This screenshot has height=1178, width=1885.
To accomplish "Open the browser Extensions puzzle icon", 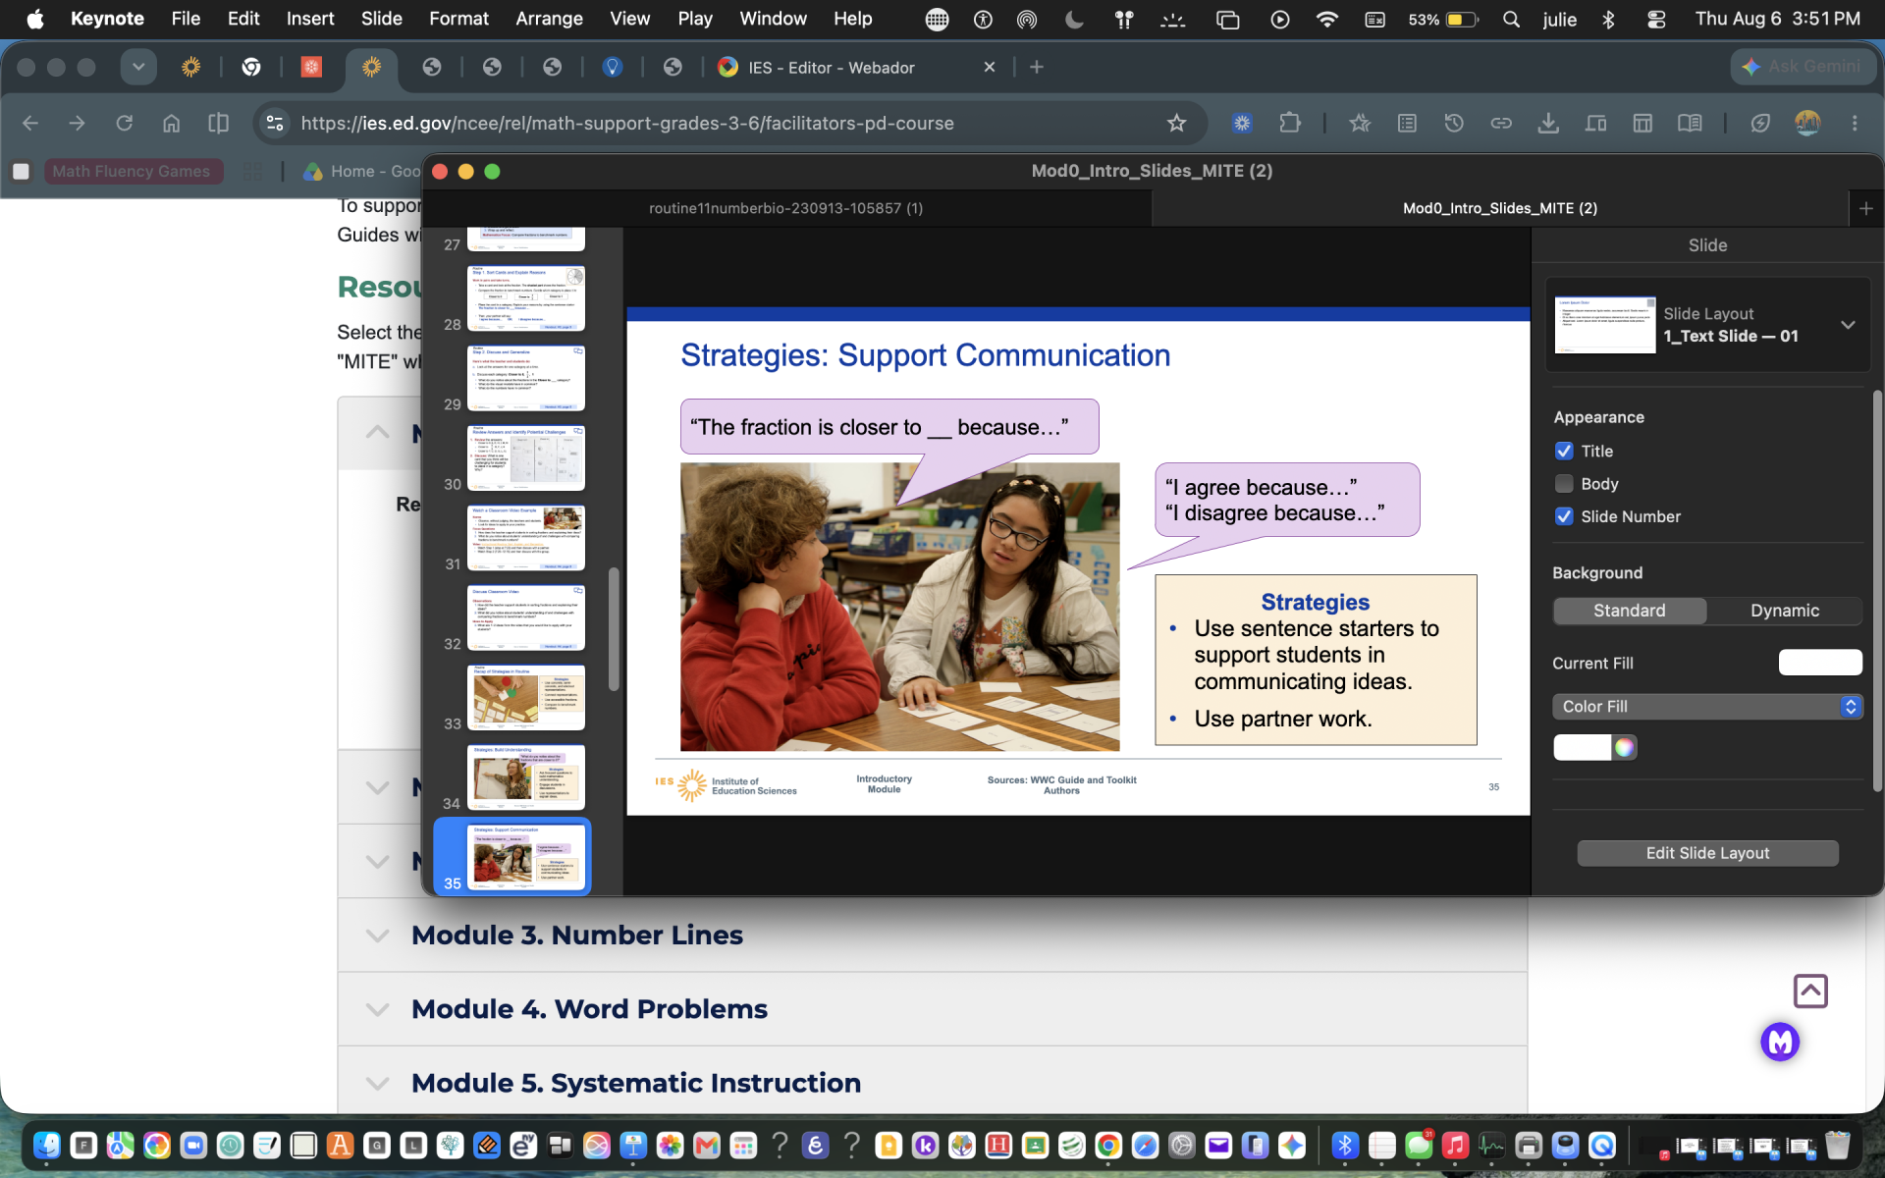I will click(x=1290, y=123).
